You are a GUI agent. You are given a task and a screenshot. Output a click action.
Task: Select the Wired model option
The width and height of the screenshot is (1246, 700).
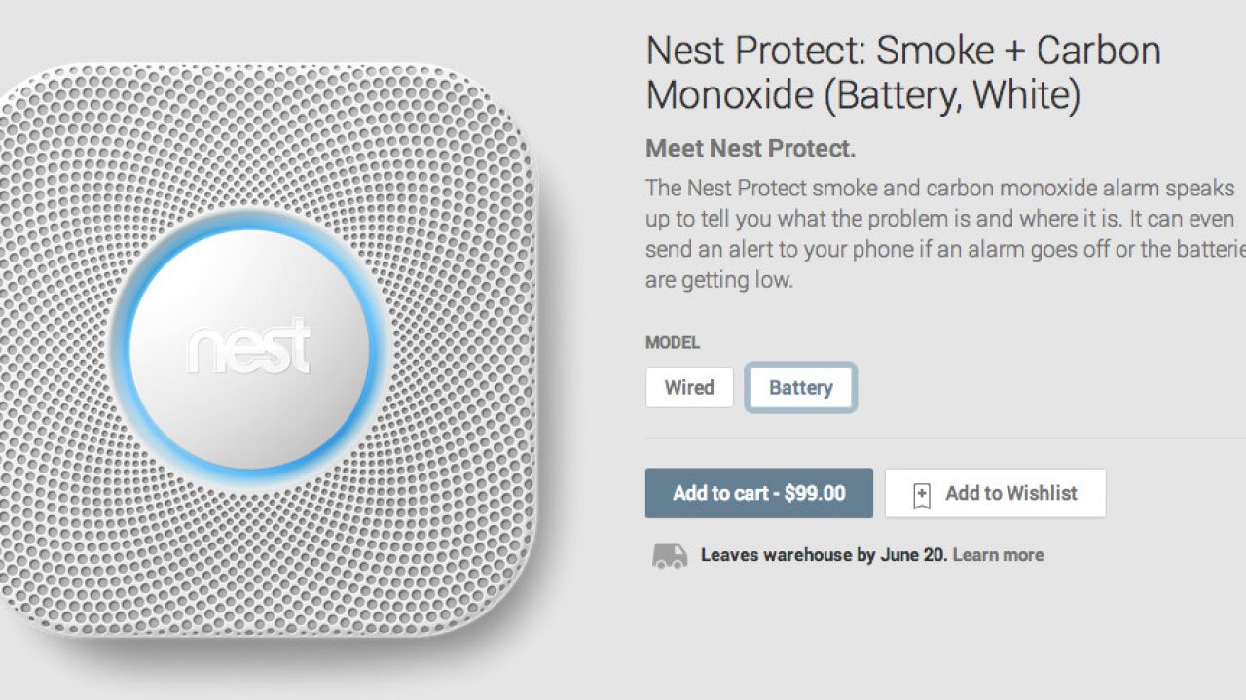(689, 387)
